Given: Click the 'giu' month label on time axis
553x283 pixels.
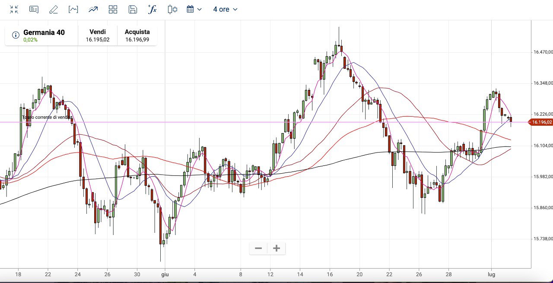Looking at the screenshot, I should [165, 274].
